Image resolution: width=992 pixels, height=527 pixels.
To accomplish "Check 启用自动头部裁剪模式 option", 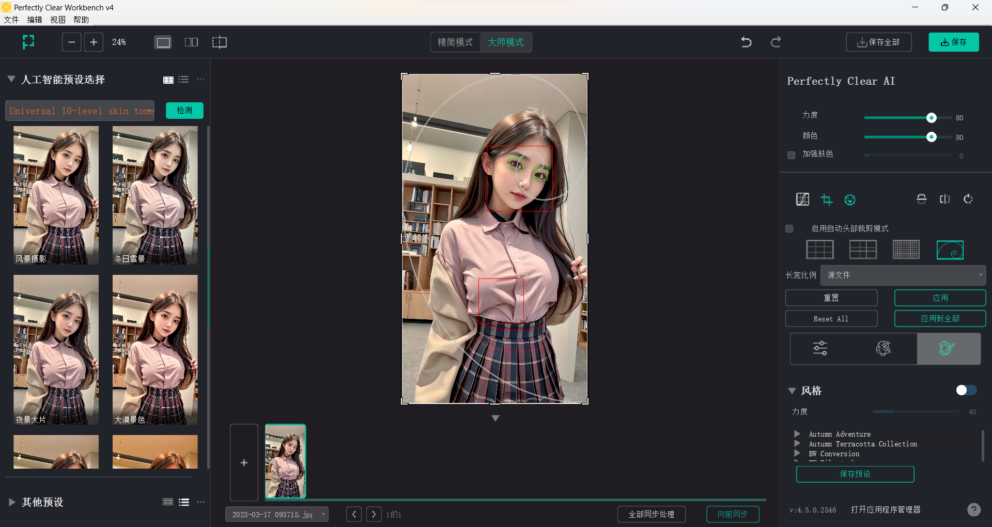I will click(x=789, y=228).
